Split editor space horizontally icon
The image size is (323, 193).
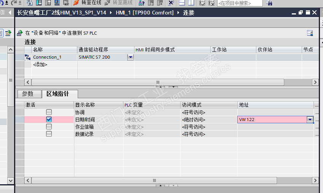pyautogui.click(x=182, y=3)
